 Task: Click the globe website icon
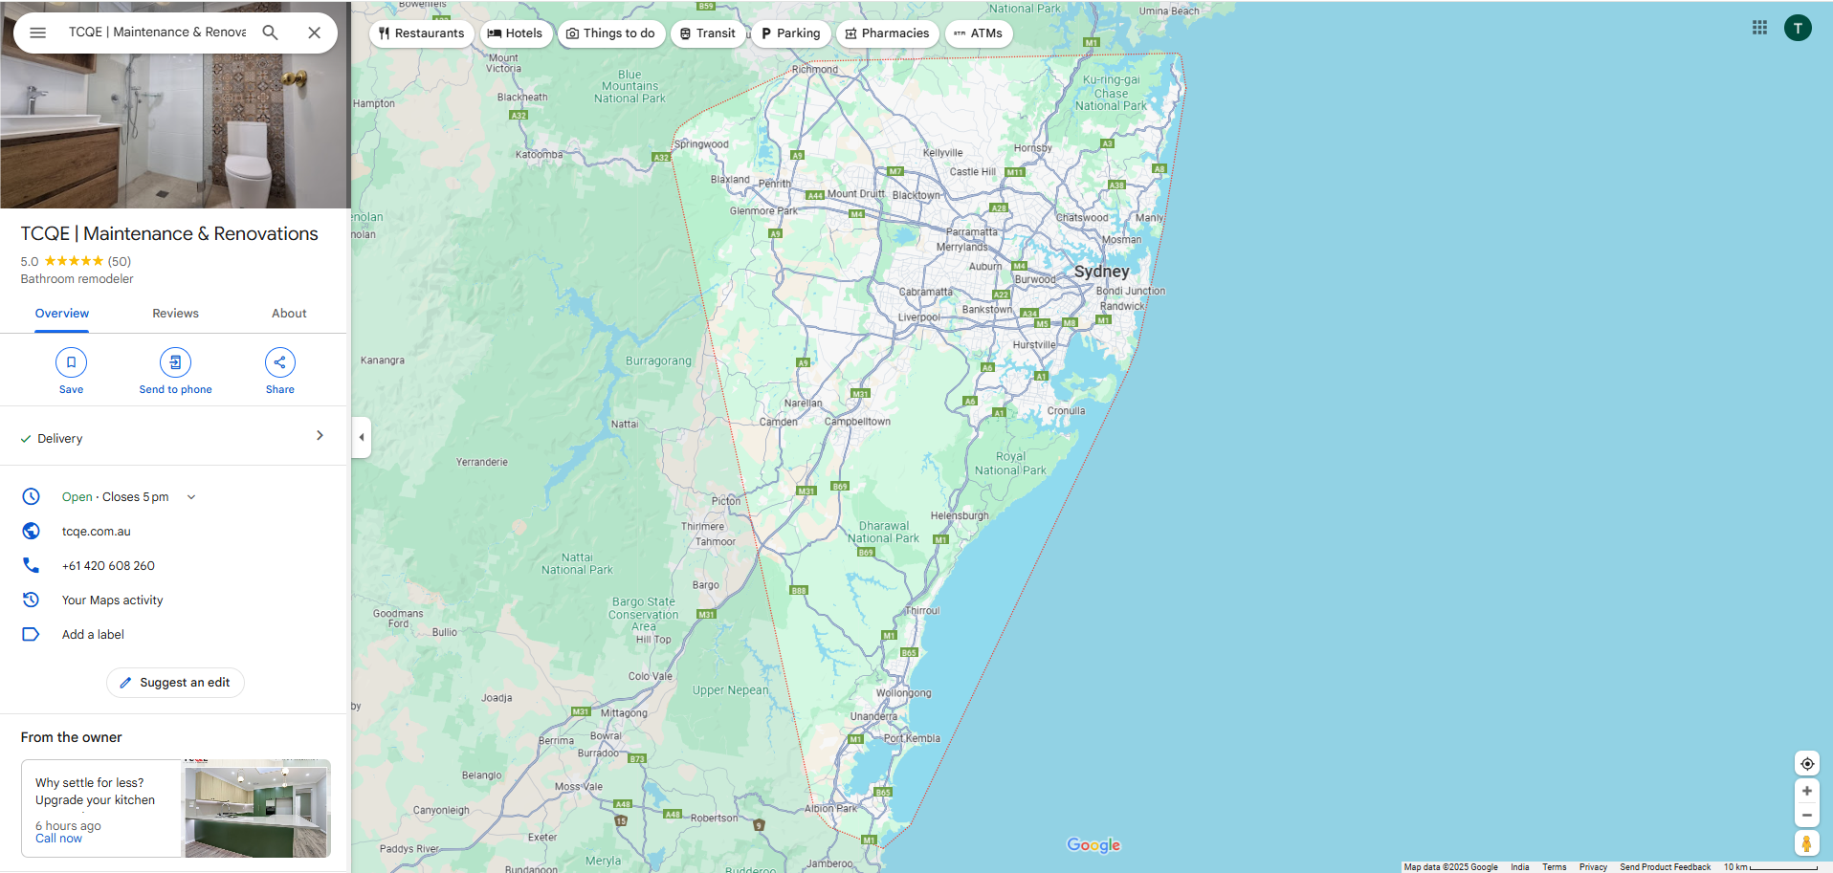click(x=32, y=531)
